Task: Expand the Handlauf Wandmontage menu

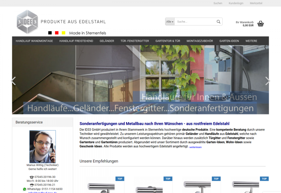Action: (x=34, y=41)
